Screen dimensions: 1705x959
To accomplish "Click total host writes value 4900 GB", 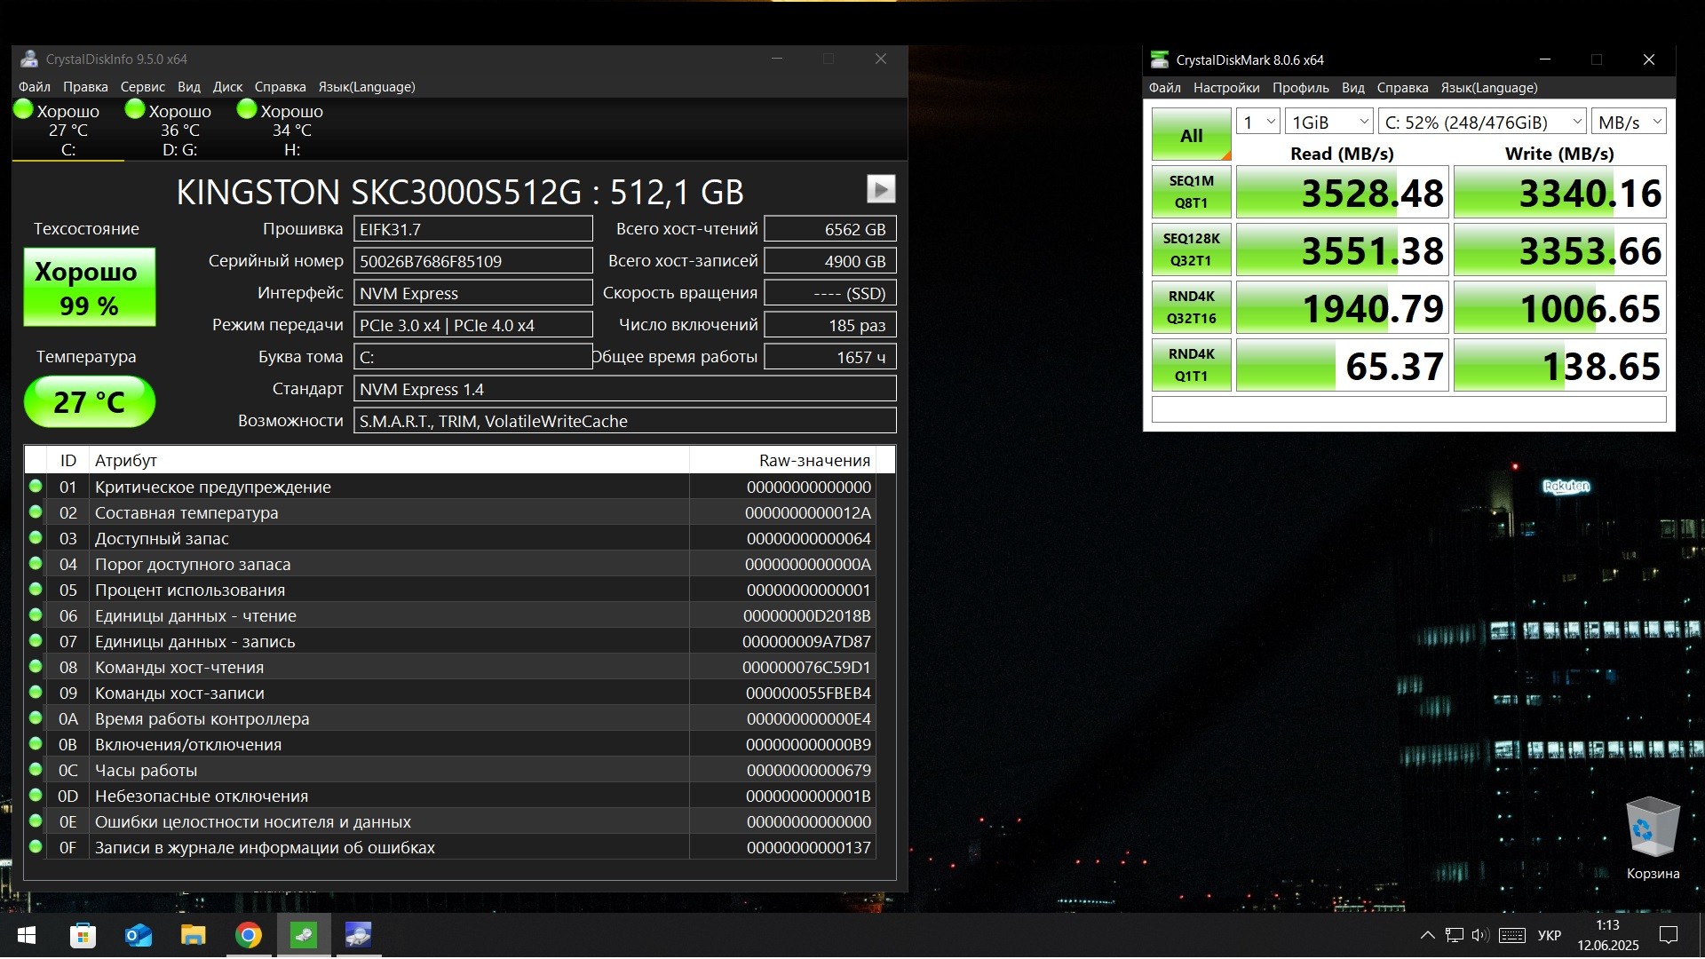I will pos(830,261).
